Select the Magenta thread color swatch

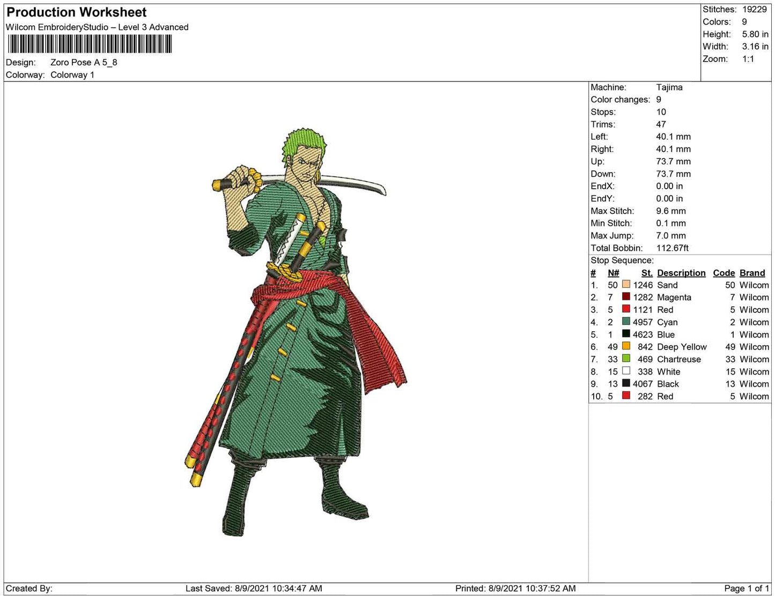pos(626,297)
